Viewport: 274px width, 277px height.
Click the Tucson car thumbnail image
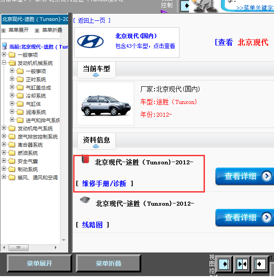(105, 104)
